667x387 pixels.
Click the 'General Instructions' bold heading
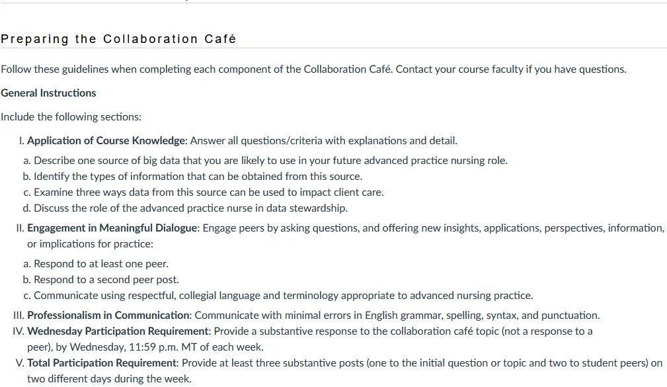(x=48, y=93)
